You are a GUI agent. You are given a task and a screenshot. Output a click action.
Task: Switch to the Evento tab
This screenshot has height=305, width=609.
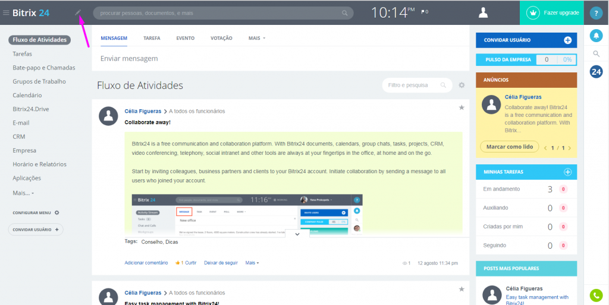click(186, 38)
